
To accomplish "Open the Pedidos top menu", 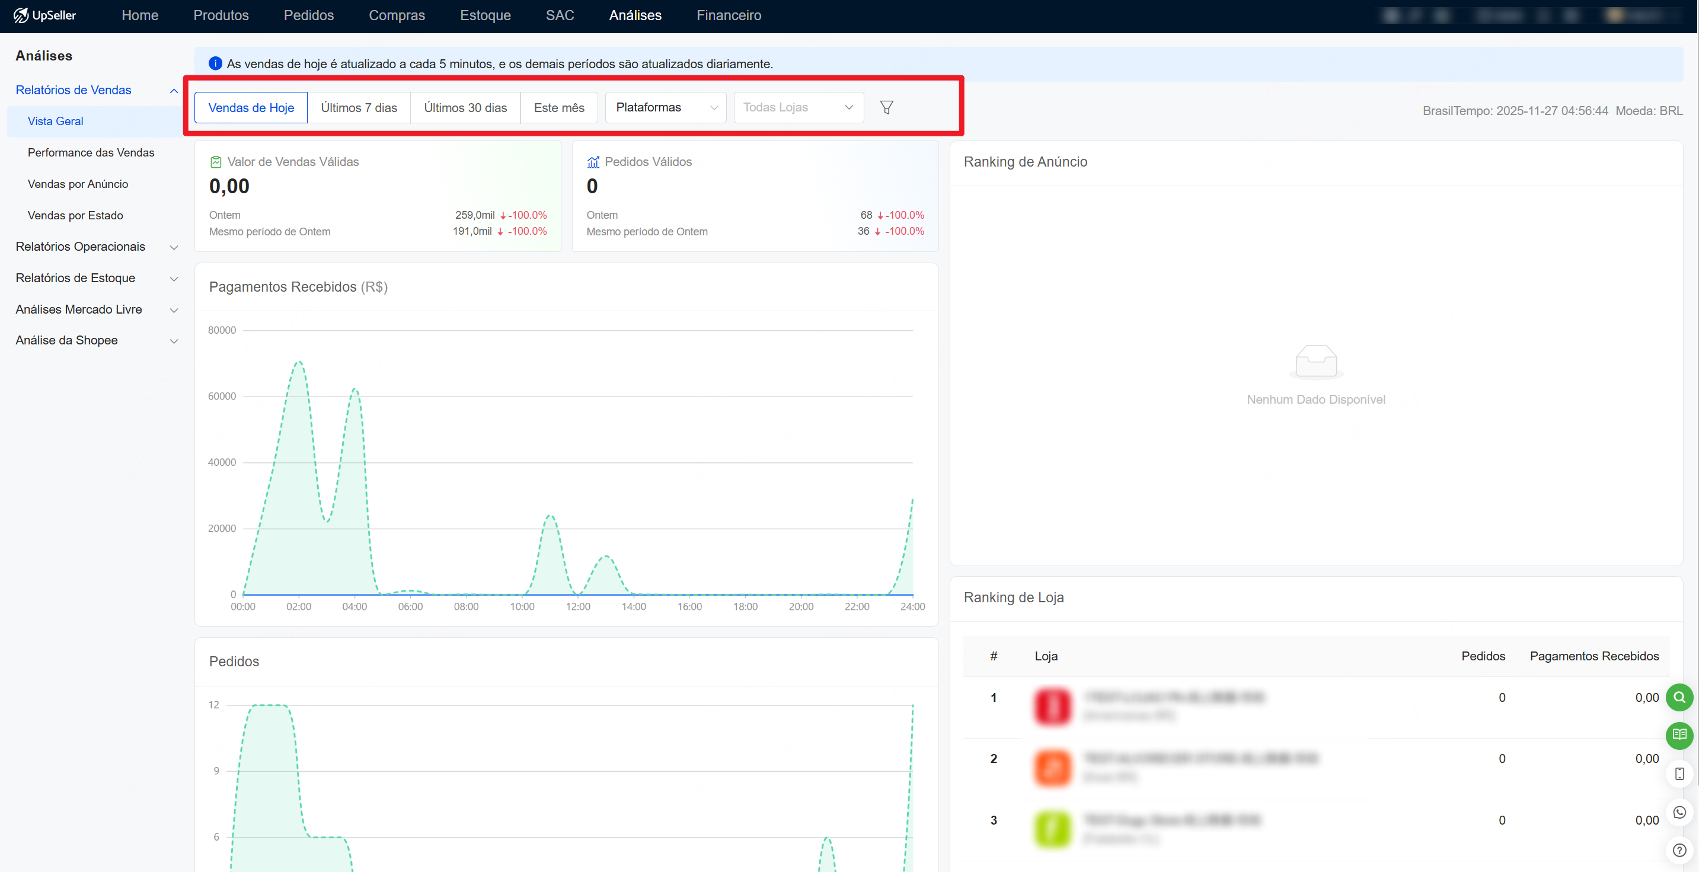I will coord(309,15).
